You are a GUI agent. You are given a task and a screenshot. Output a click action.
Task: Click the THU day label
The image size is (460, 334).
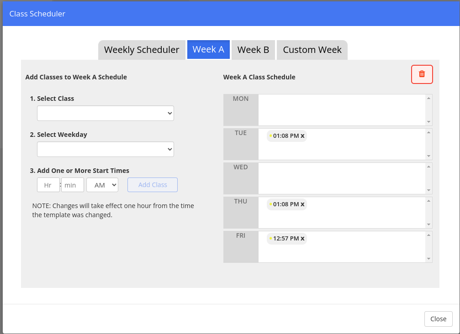click(241, 202)
